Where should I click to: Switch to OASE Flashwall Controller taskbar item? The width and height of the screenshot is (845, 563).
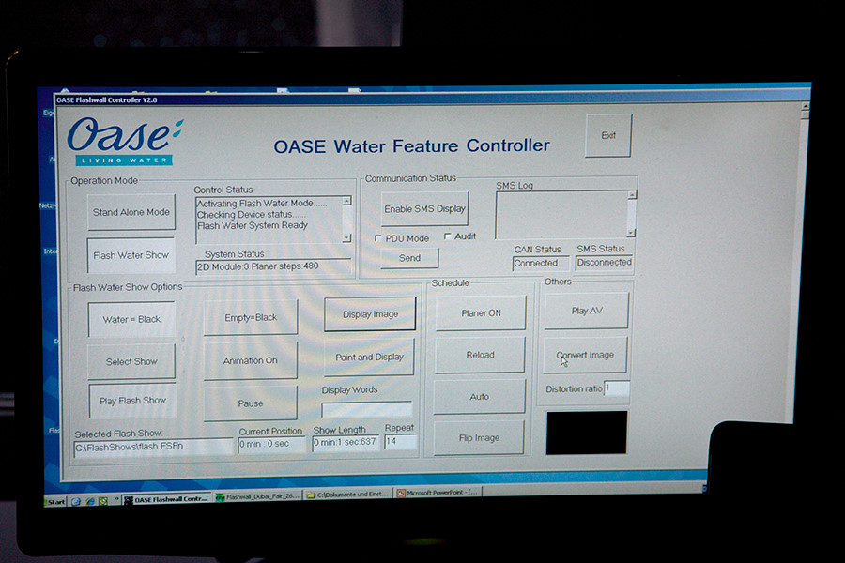(x=166, y=499)
